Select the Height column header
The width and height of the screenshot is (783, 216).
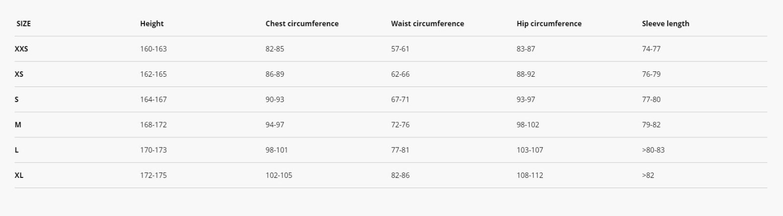pos(152,23)
